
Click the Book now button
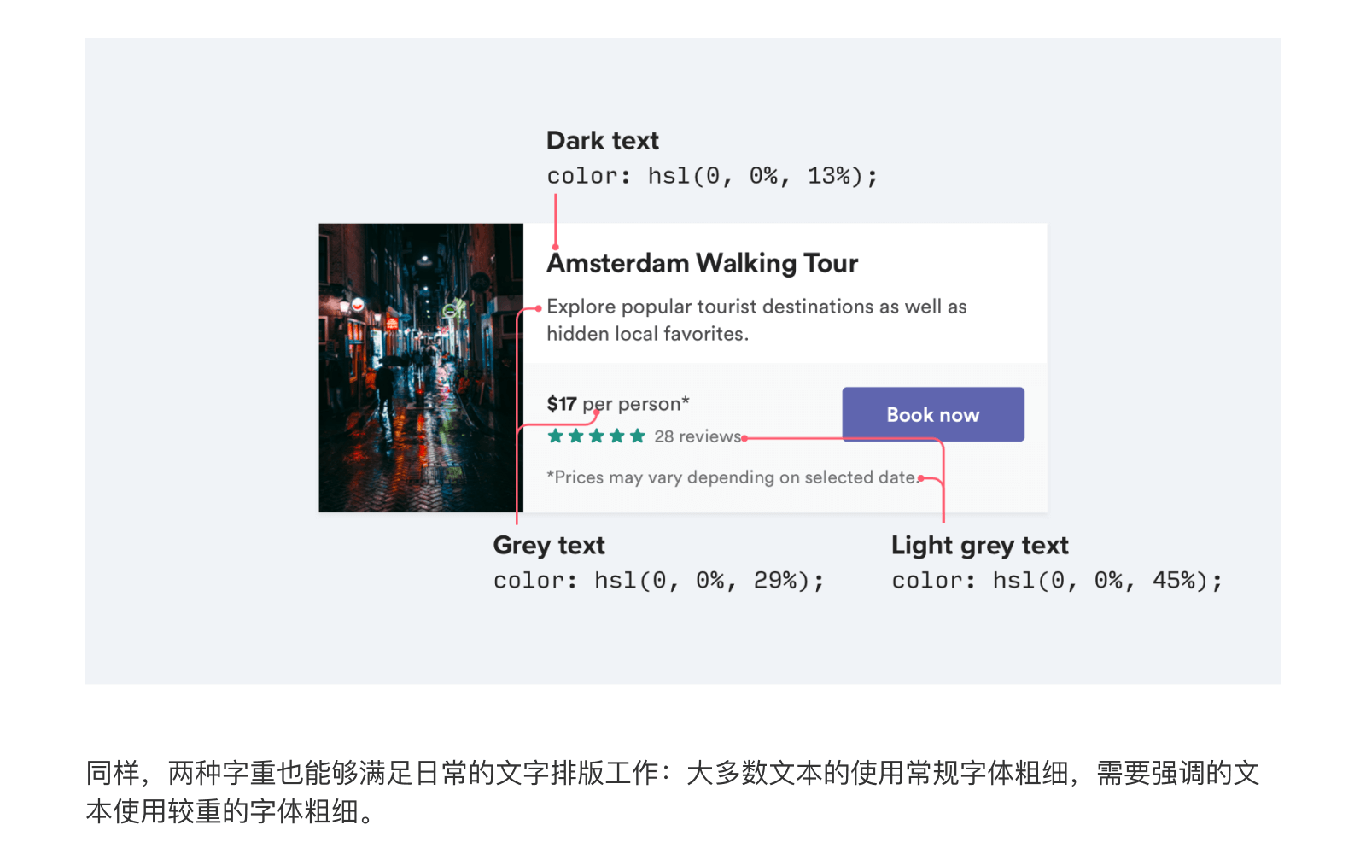point(932,415)
